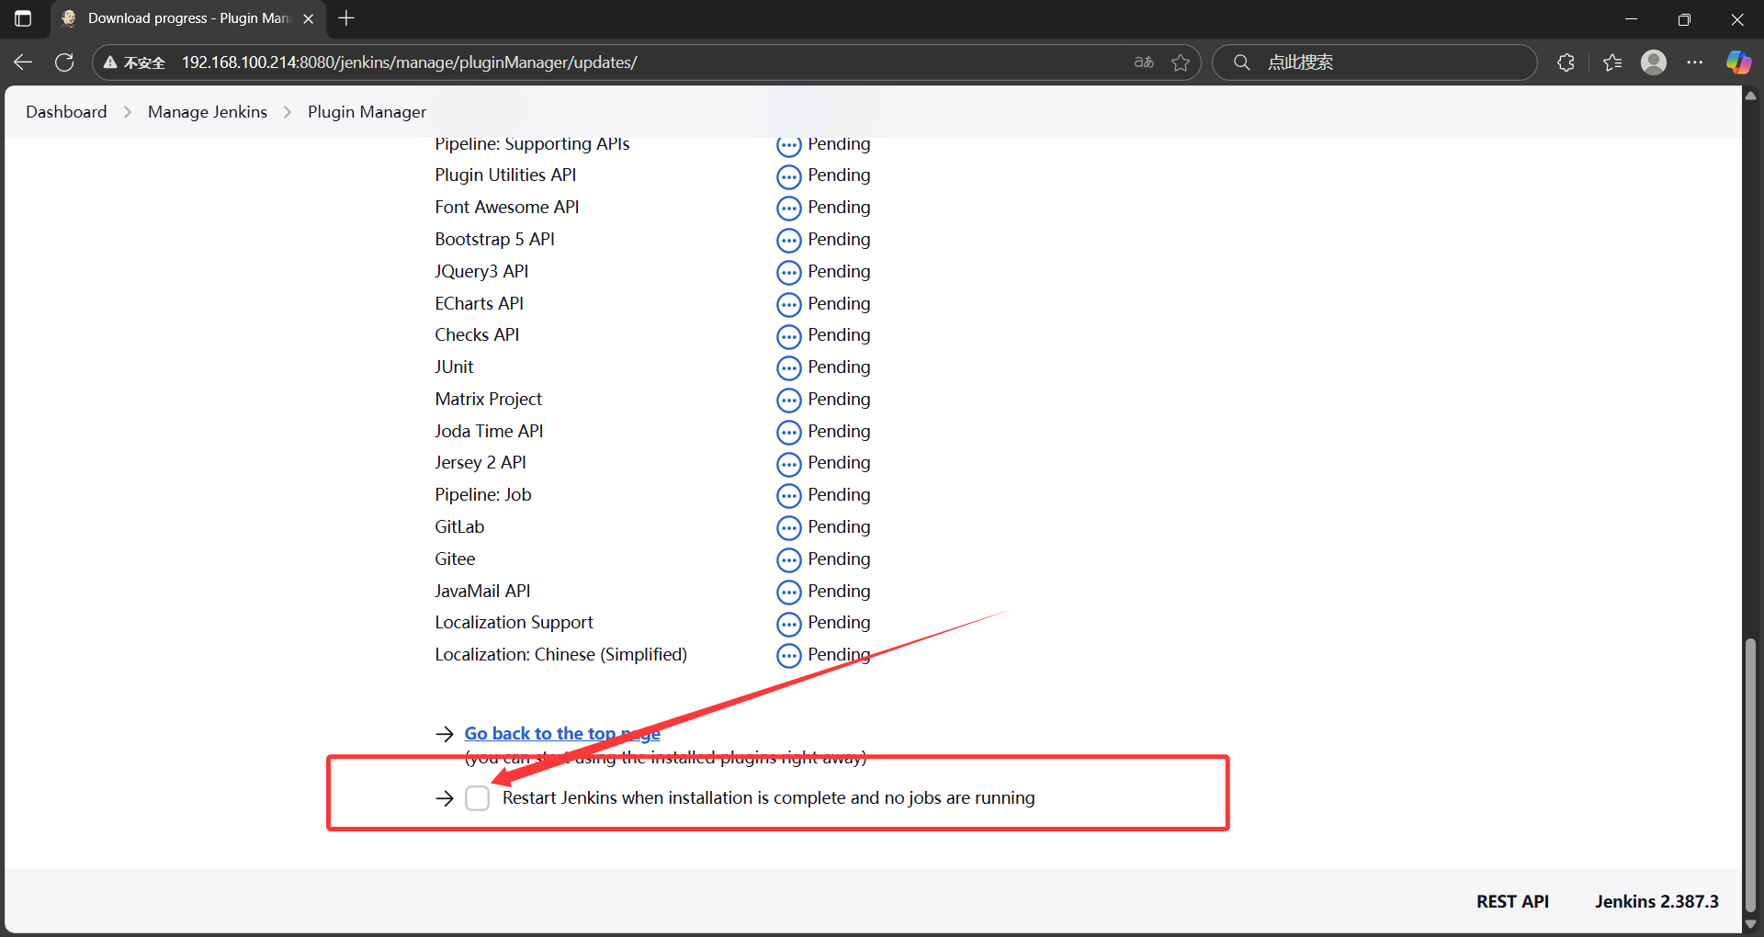Reload the page with refresh icon
1764x937 pixels.
point(64,62)
